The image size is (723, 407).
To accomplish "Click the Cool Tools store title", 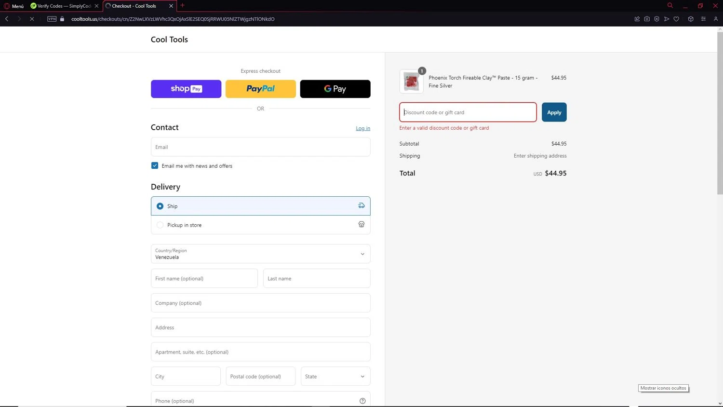I will click(169, 40).
